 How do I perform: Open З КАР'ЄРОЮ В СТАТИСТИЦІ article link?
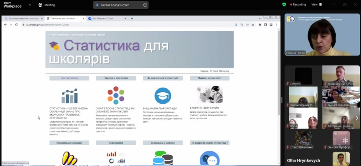click(x=116, y=110)
